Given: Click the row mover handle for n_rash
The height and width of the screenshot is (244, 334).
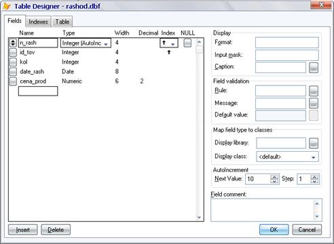Looking at the screenshot, I should click(13, 43).
